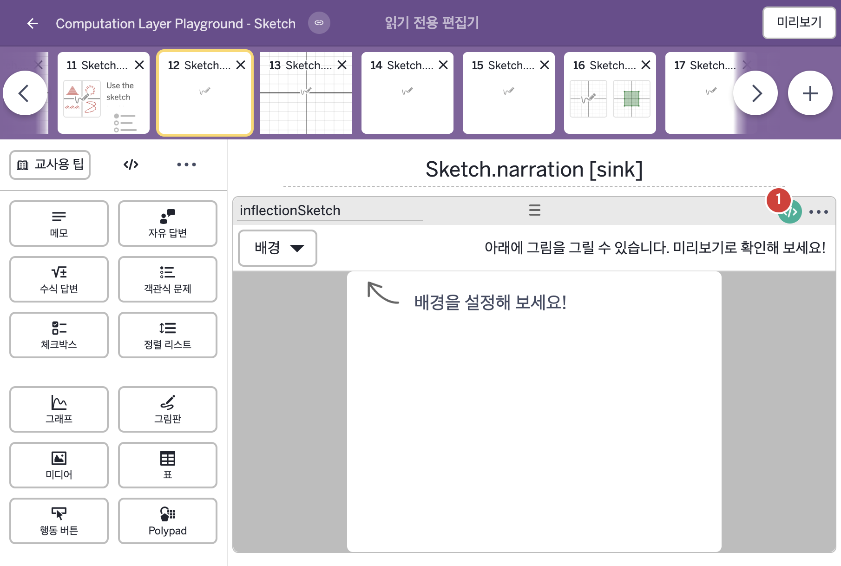Add a 메모 note component
Viewport: 841px width, 566px height.
(59, 224)
